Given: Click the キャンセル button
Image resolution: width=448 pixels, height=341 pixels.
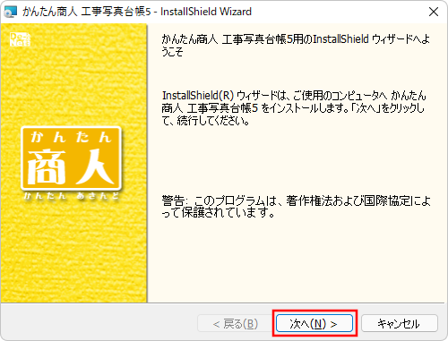Looking at the screenshot, I should point(400,323).
